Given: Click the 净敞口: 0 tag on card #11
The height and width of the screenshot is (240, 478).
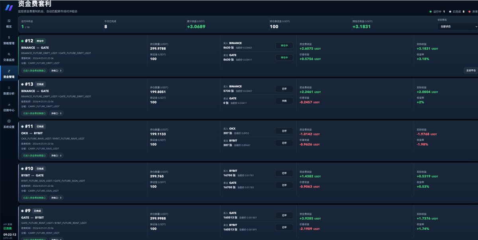Looking at the screenshot, I should pos(56,155).
